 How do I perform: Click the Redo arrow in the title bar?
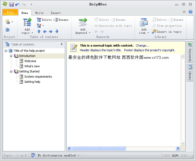pos(23,5)
